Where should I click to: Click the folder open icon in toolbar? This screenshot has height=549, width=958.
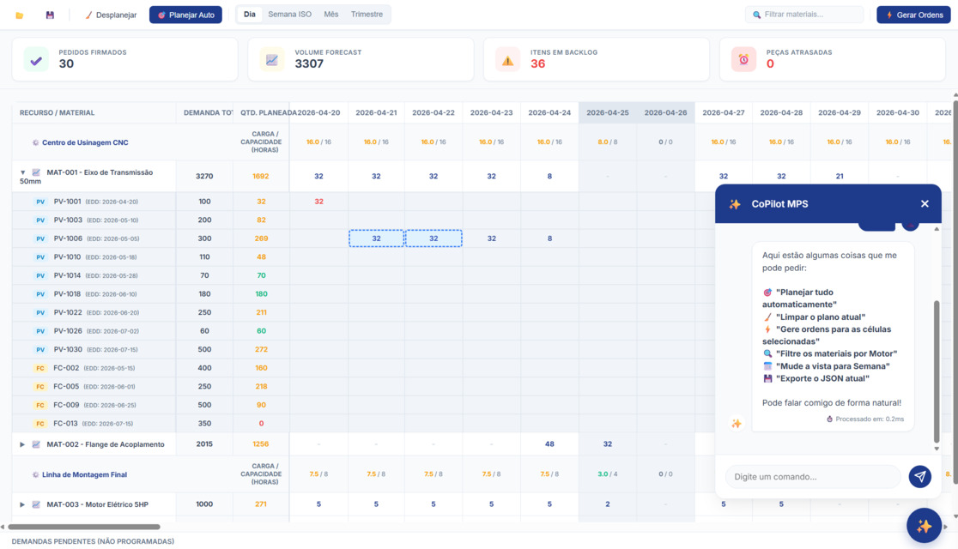20,15
